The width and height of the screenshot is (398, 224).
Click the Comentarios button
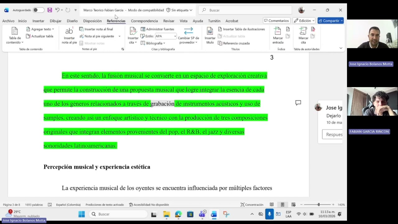tap(276, 21)
